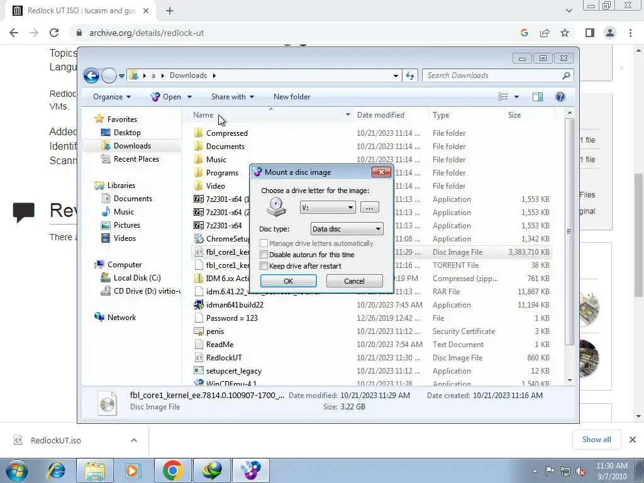Click the Explorer back navigation arrow
The height and width of the screenshot is (483, 644).
click(91, 75)
